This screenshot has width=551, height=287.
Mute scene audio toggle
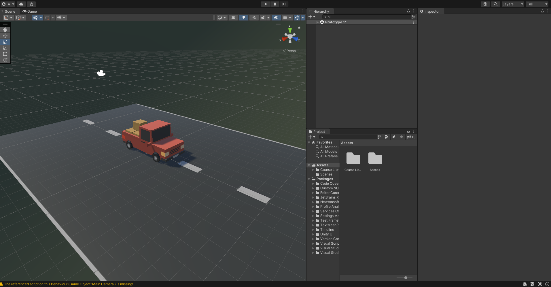254,18
